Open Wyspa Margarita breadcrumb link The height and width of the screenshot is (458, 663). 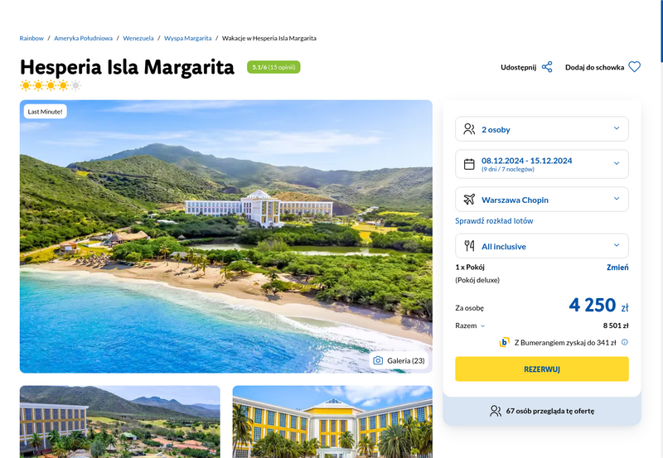tap(188, 38)
